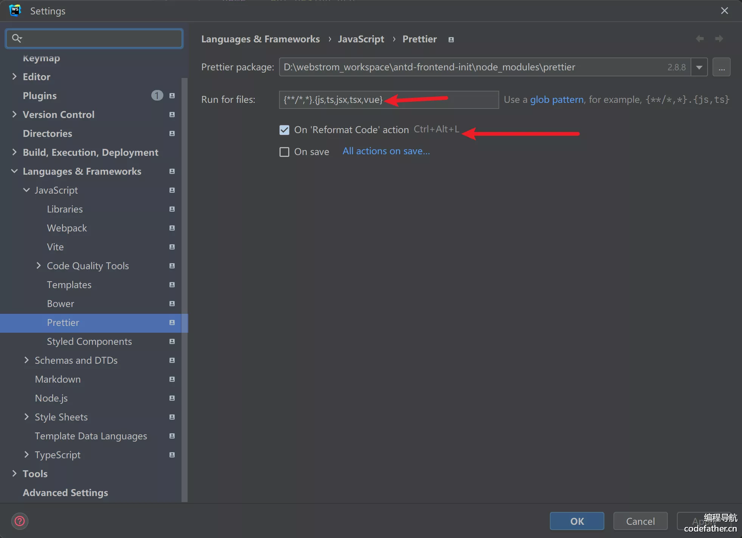Click the Plugins update badge showing 1

[x=157, y=96]
